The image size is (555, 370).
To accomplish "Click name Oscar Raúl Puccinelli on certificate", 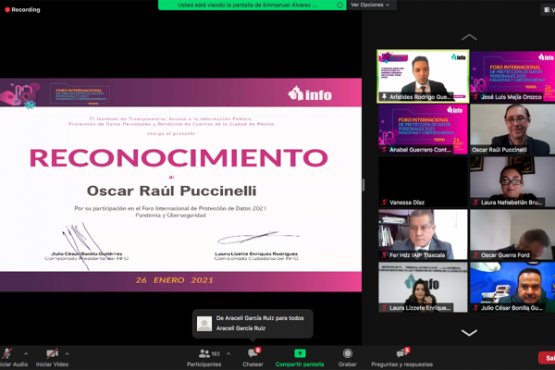I will coord(172,191).
